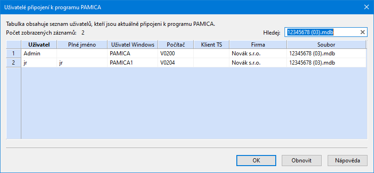Click the table's top-left corner selector cell
Image resolution: width=374 pixels, height=173 pixels.
pyautogui.click(x=13, y=44)
